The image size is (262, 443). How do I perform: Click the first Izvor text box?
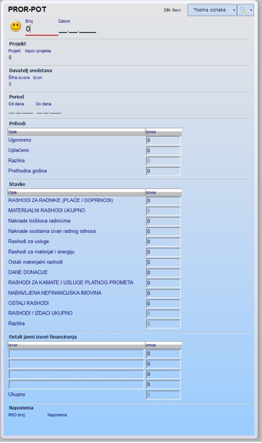point(77,354)
